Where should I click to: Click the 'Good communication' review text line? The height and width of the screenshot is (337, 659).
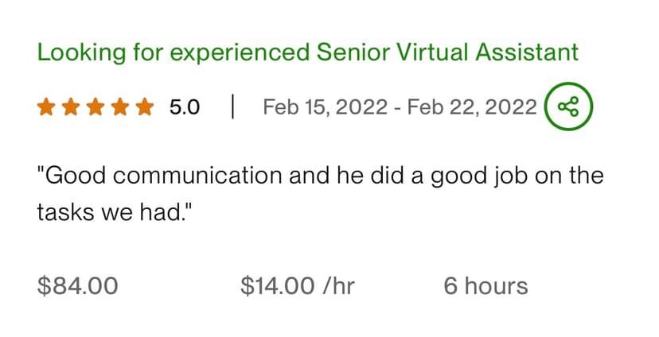click(320, 176)
